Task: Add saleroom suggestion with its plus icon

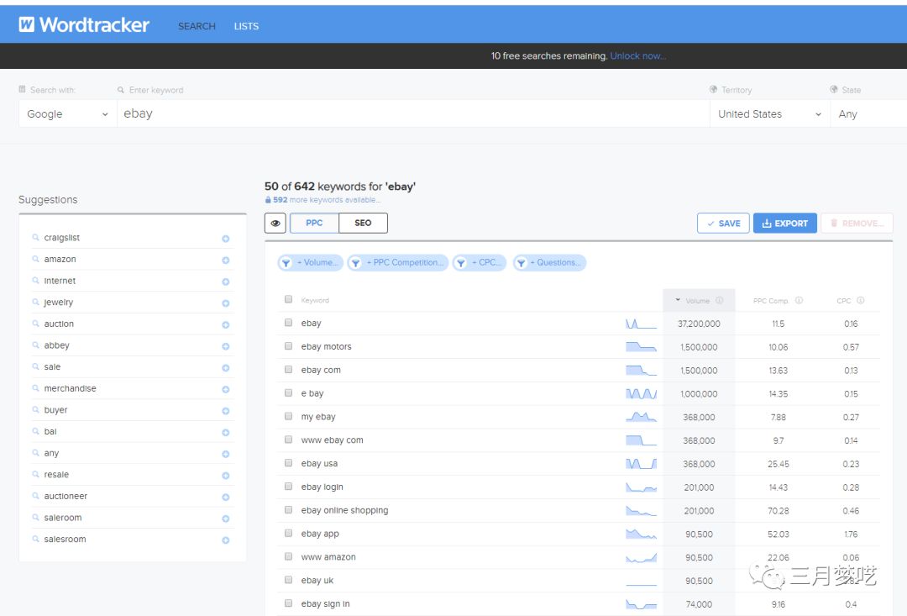Action: tap(226, 519)
